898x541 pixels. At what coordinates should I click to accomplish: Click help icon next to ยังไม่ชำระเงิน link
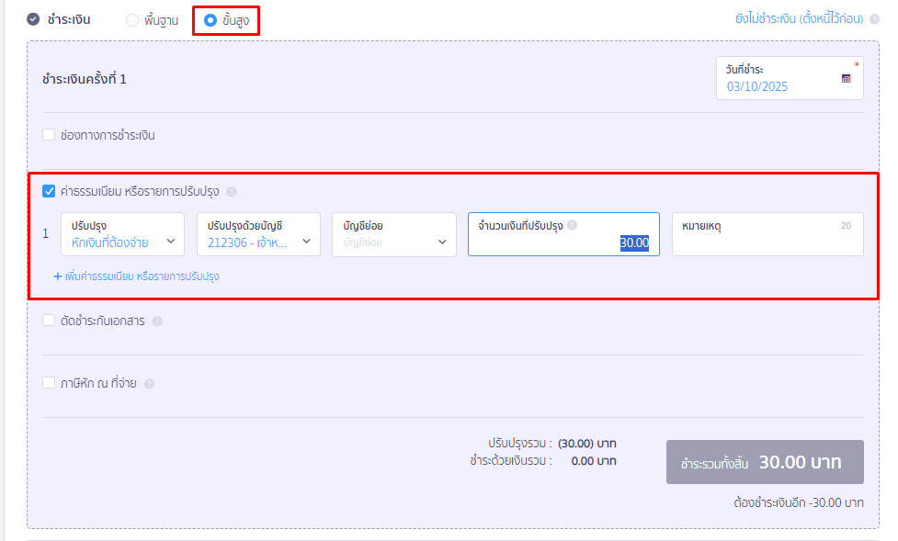[873, 19]
